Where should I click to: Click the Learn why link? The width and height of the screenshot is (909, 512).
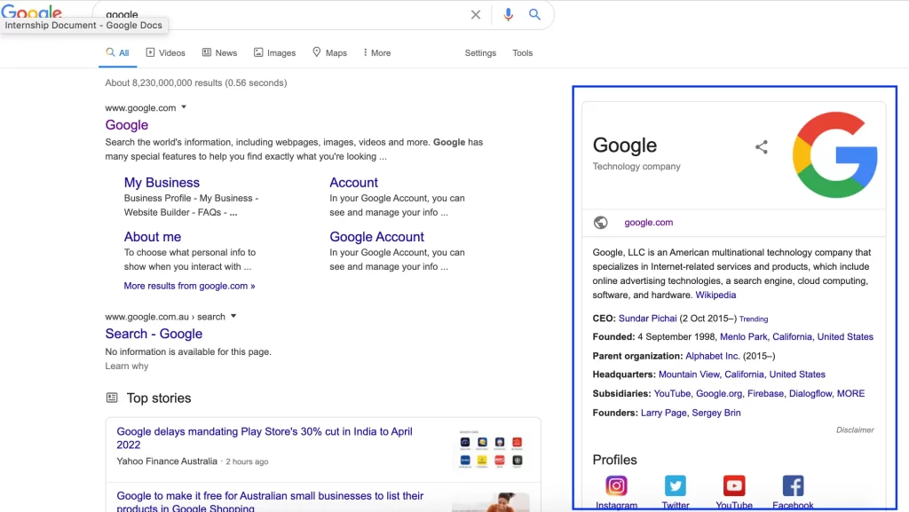point(126,366)
